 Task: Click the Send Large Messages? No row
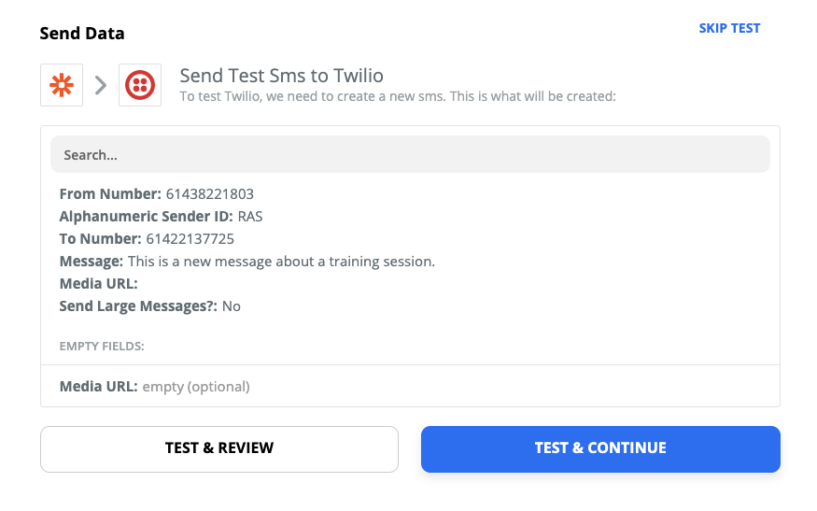coord(149,306)
